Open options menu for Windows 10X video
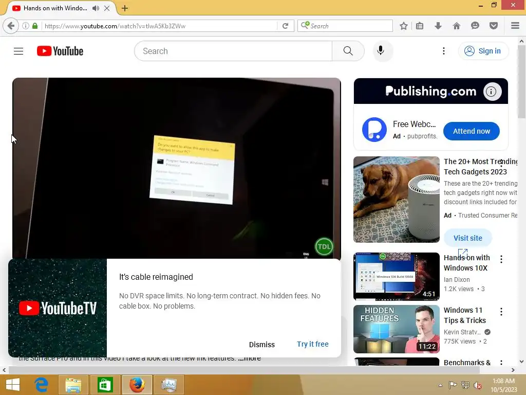Viewport: 526px width, 395px height. point(501,259)
